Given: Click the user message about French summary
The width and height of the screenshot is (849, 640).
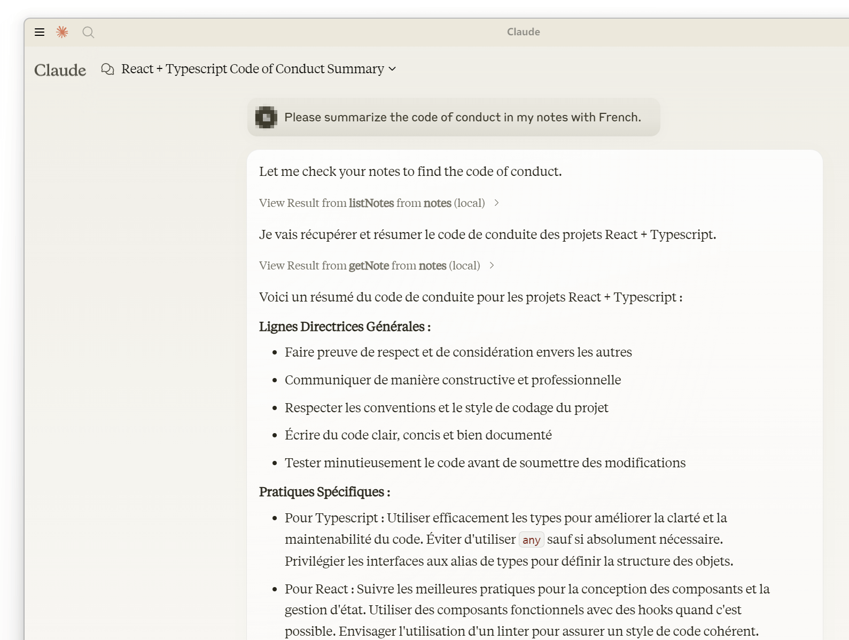Looking at the screenshot, I should pos(462,117).
